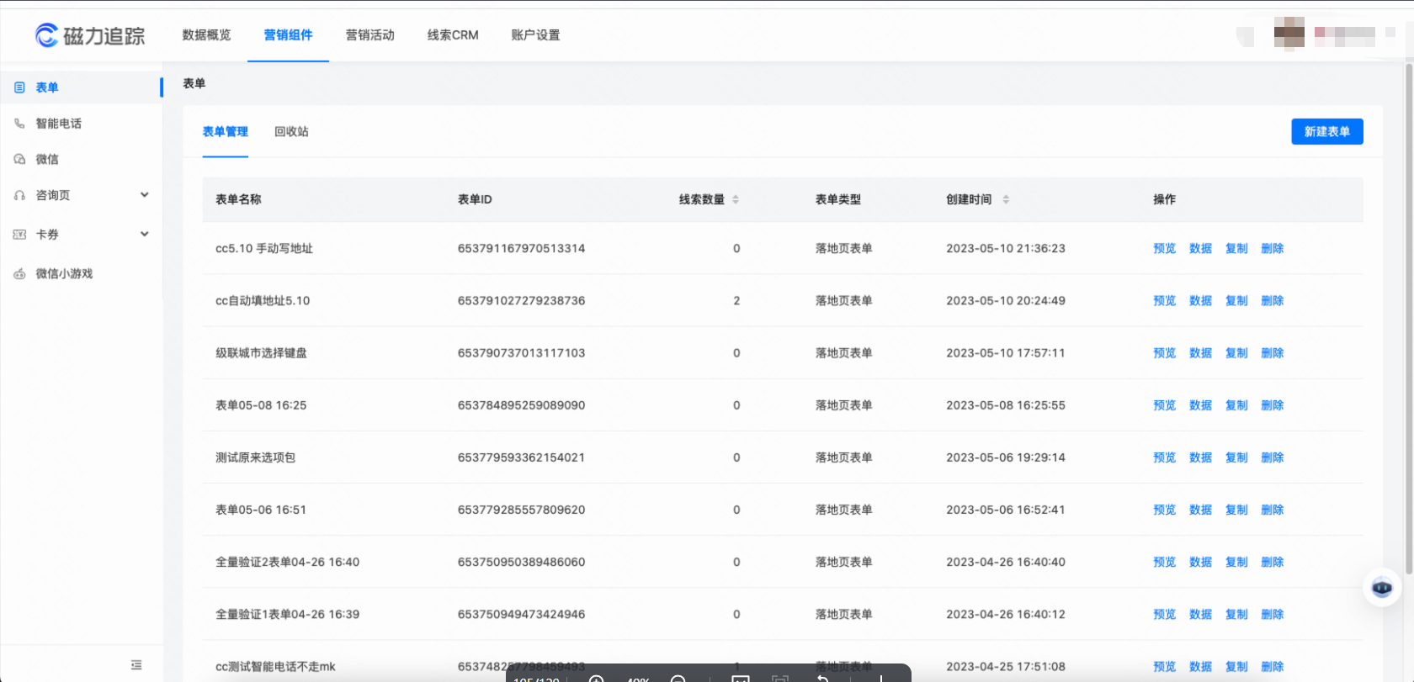Click timestamp 2023-05-08 16:25:55
1414x682 pixels.
click(1005, 405)
